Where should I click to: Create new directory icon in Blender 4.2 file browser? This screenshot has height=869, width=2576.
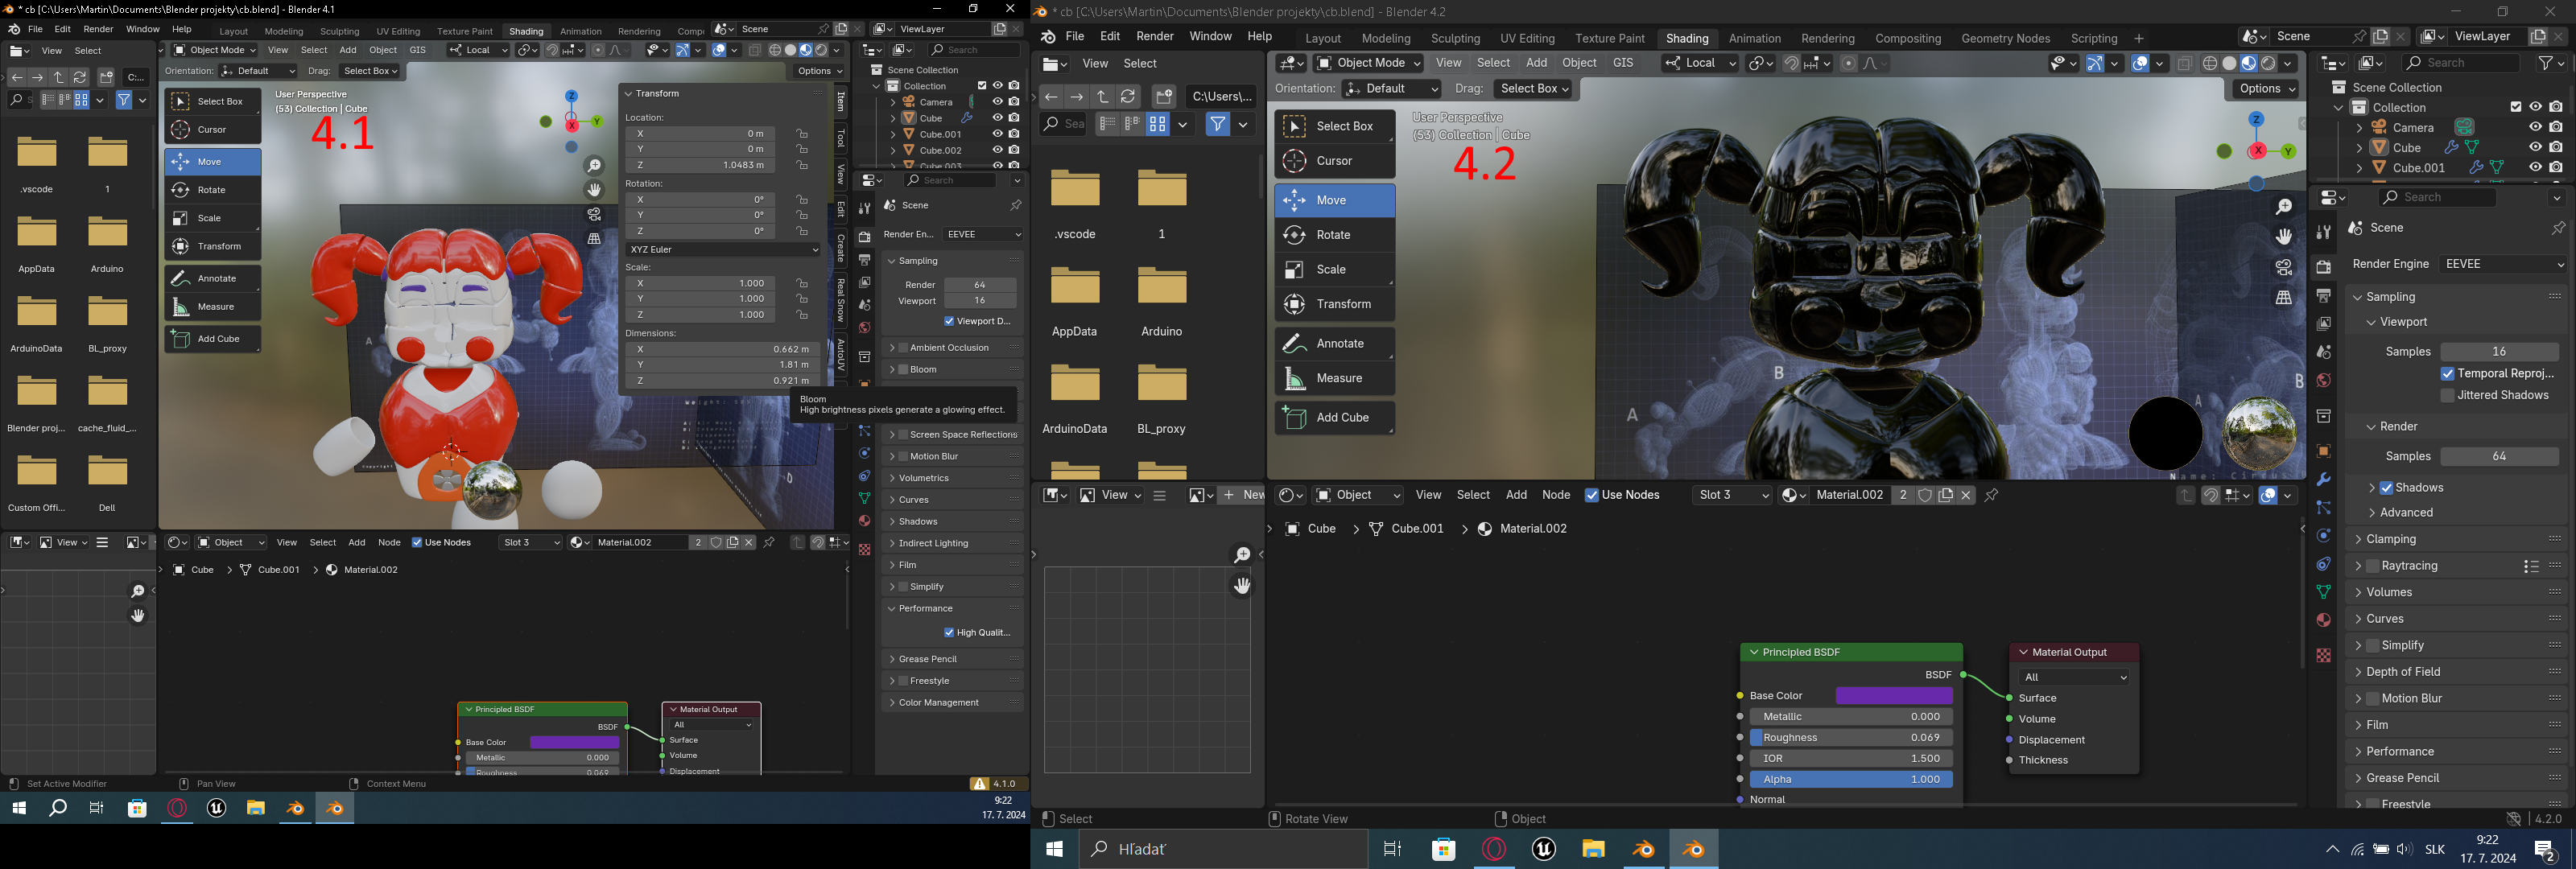[1164, 96]
